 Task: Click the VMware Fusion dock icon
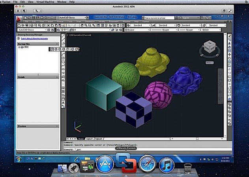pos(125,164)
